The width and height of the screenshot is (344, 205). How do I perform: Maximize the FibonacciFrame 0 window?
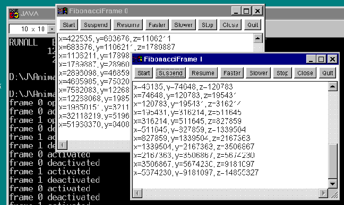tap(246, 11)
